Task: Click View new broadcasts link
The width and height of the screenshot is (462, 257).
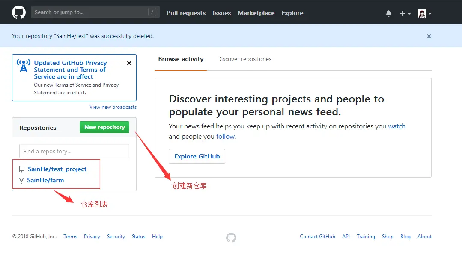Action: tap(113, 107)
